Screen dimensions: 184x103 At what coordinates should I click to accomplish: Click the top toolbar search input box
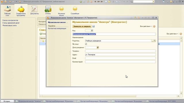[143, 1]
